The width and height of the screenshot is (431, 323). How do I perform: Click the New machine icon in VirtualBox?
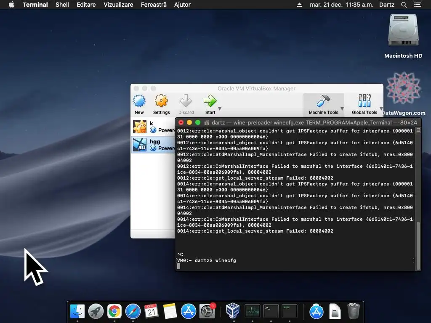click(x=139, y=101)
